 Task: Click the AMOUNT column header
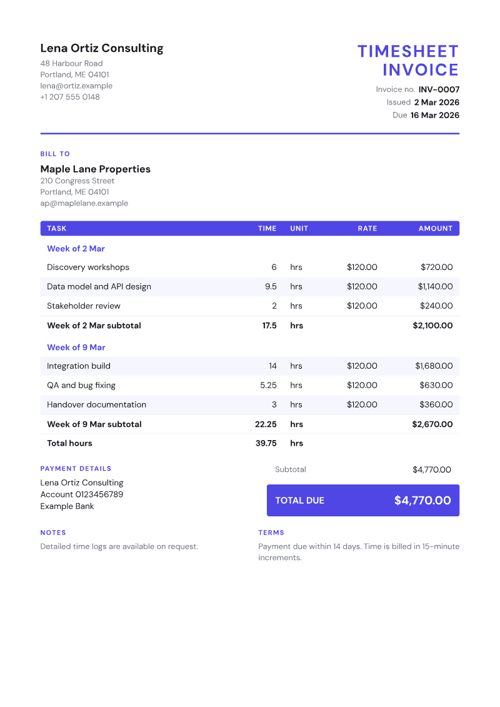(436, 229)
